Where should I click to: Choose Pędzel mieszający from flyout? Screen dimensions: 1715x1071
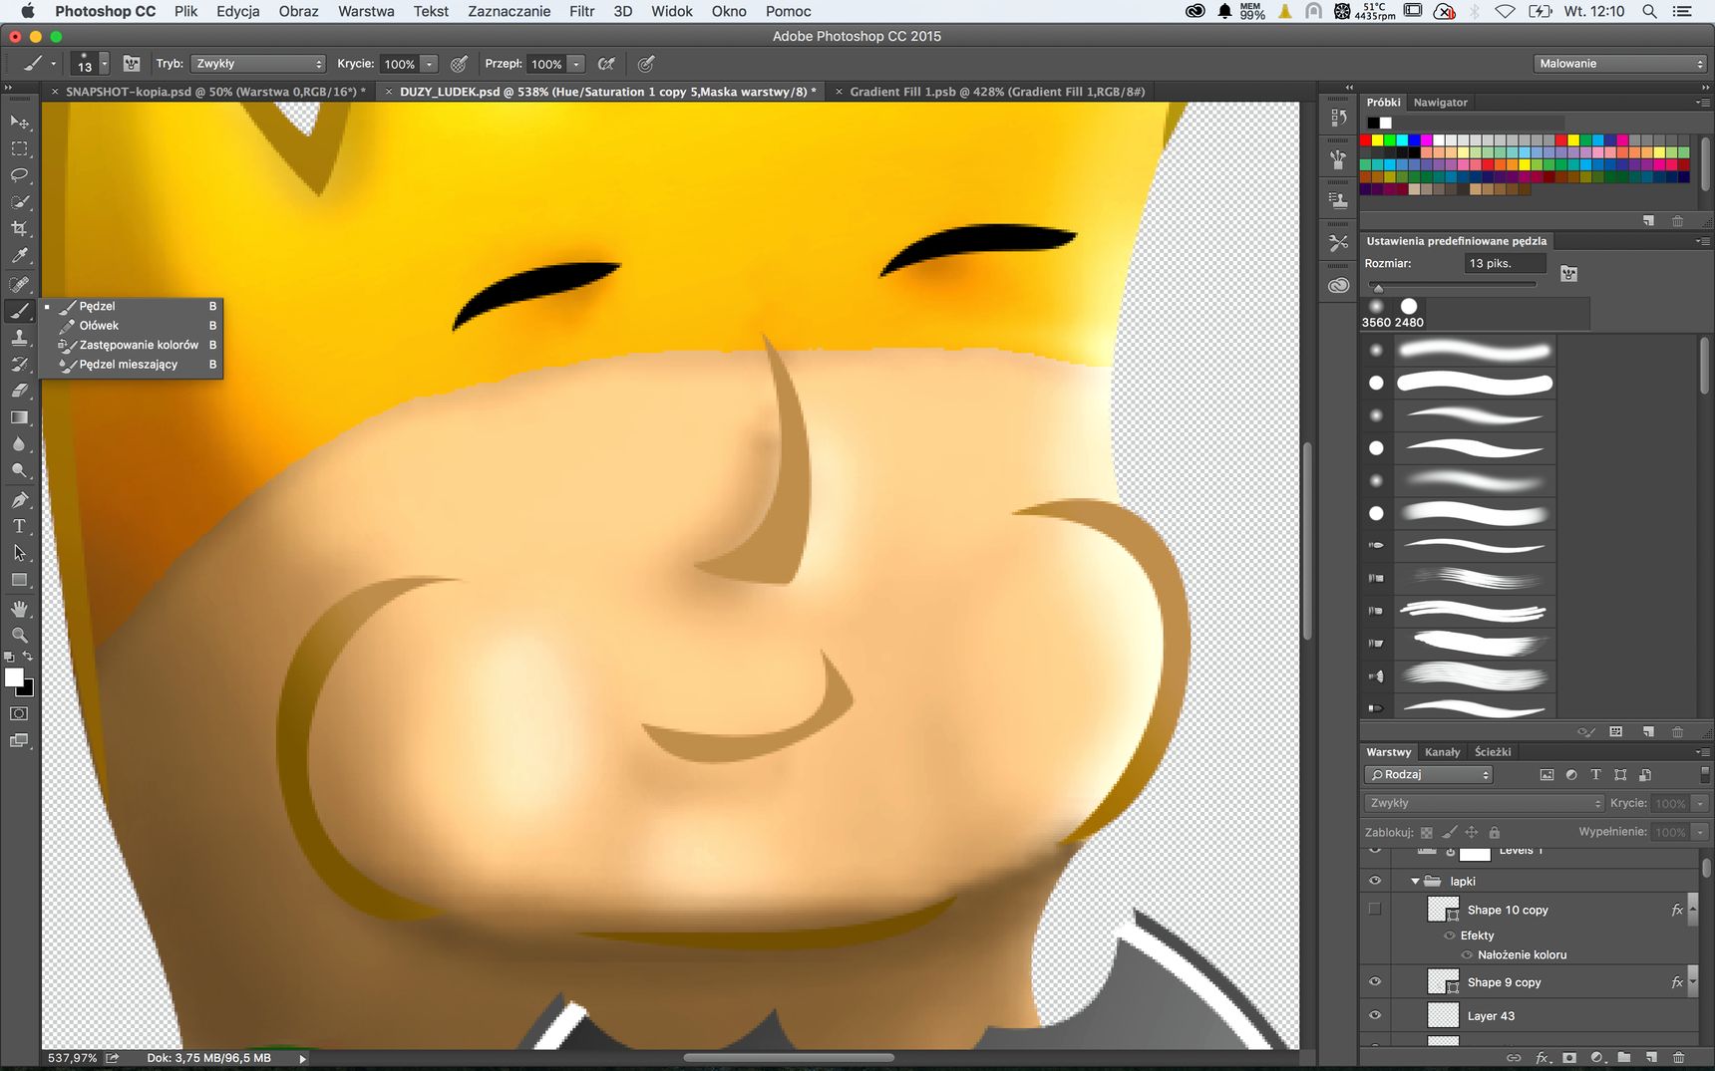[131, 365]
